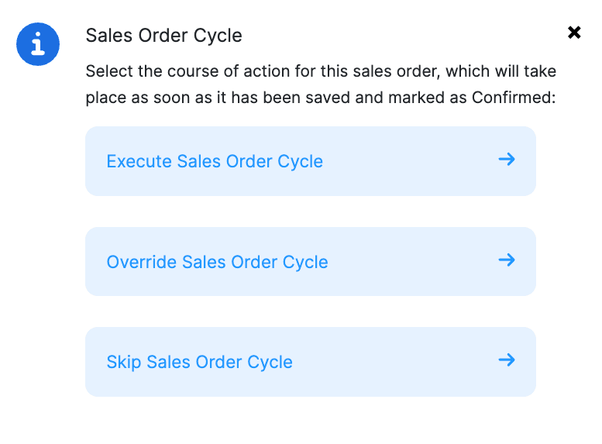Viewport: 602px width, 444px height.
Task: Choose the Override Sales Order Cycle option
Action: click(x=310, y=261)
